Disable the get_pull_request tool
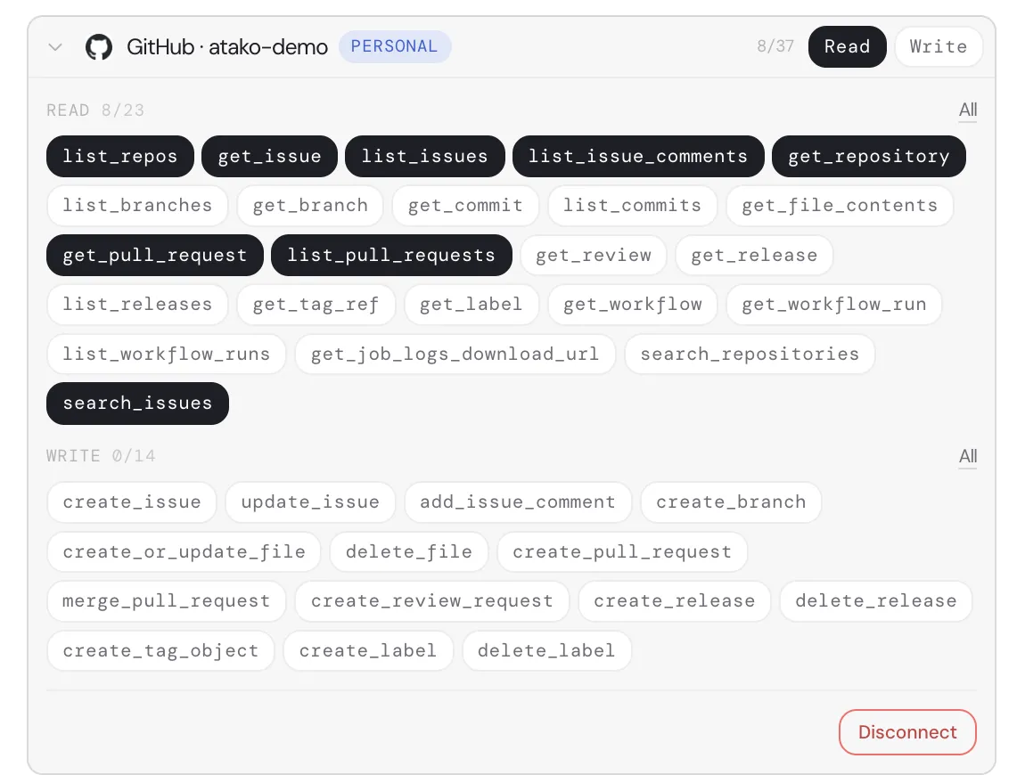1025x775 pixels. pyautogui.click(x=155, y=255)
